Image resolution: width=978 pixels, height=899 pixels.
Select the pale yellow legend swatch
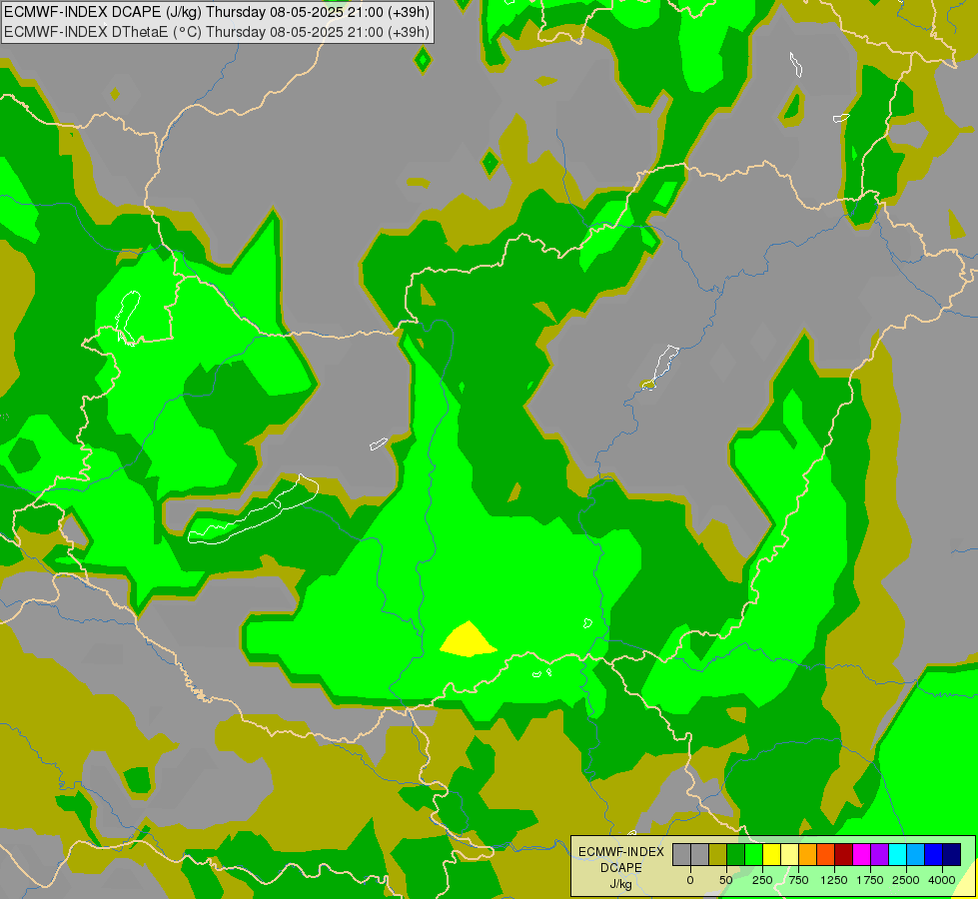point(789,854)
